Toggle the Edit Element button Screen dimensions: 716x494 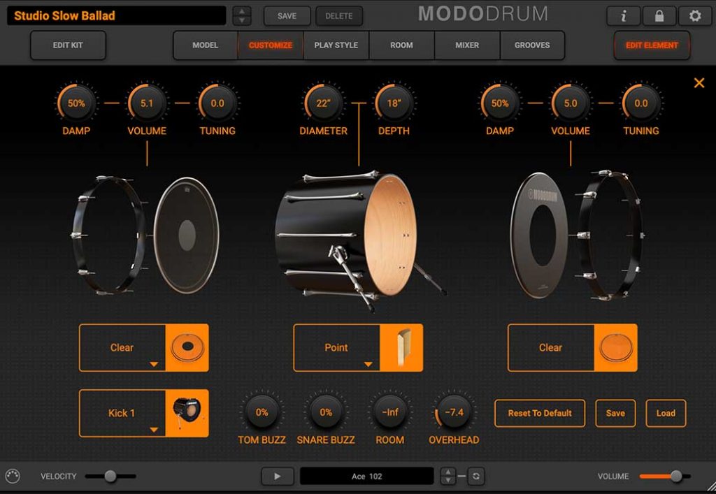click(652, 45)
